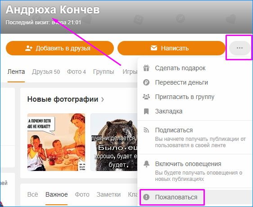Open the 'Фото 4' tab
The image size is (253, 207).
(x=77, y=72)
